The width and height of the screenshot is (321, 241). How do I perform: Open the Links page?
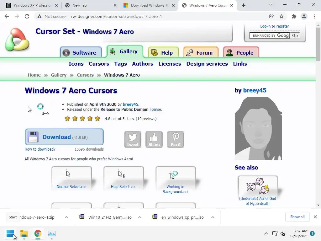point(240,64)
